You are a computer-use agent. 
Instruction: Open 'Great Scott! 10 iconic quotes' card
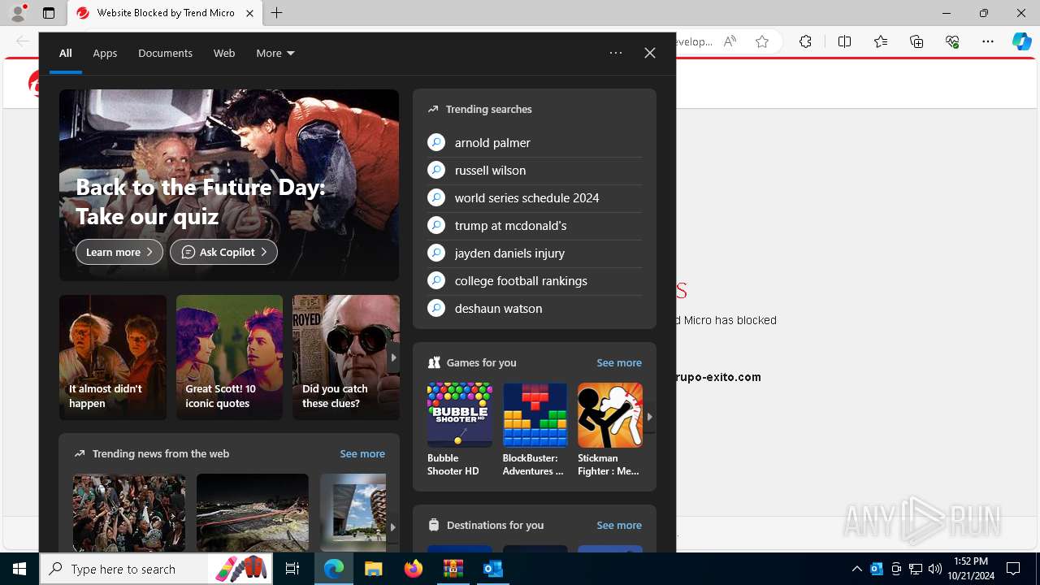point(229,357)
